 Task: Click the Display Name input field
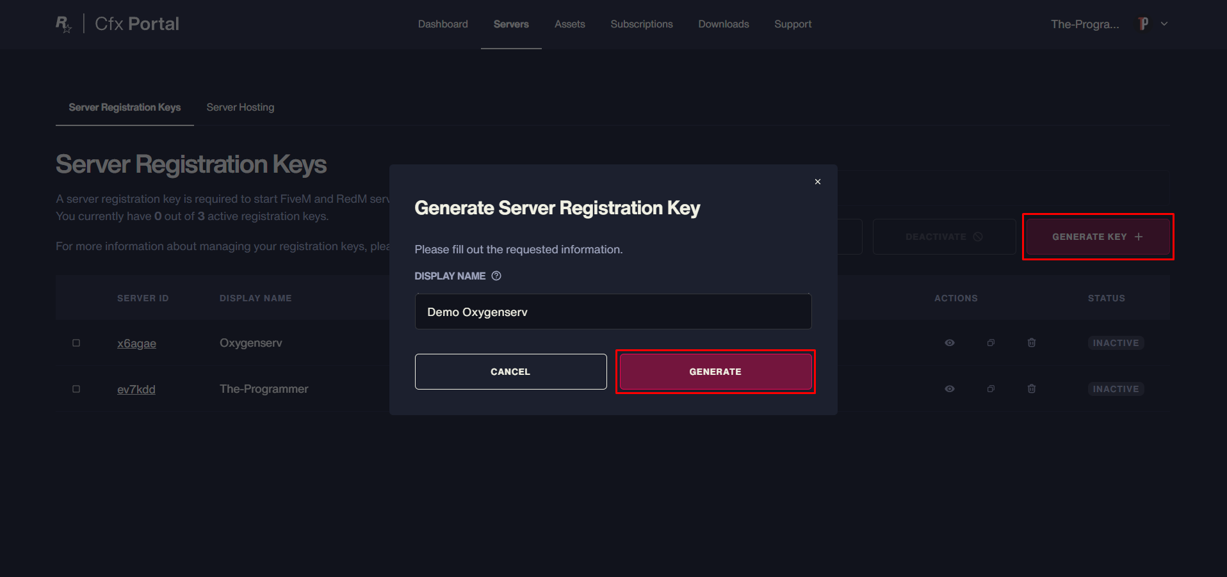coord(613,312)
